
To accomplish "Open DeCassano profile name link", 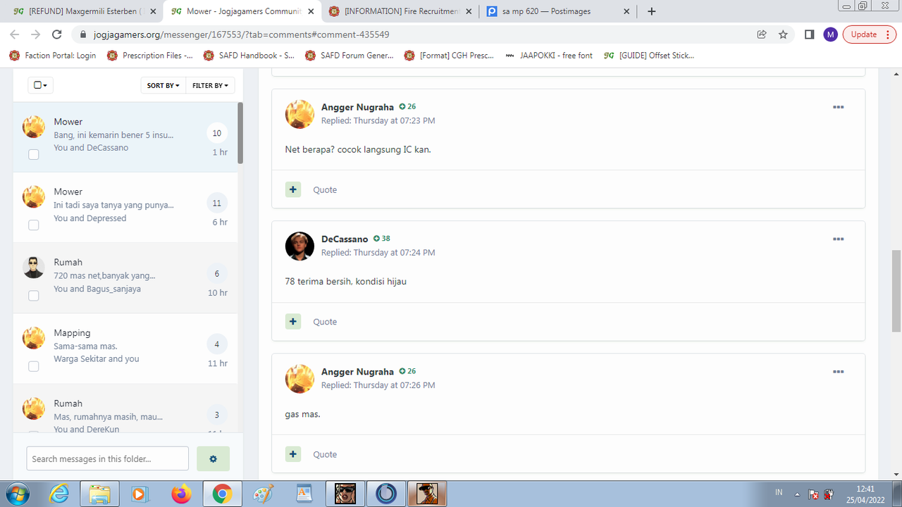I will coord(345,239).
